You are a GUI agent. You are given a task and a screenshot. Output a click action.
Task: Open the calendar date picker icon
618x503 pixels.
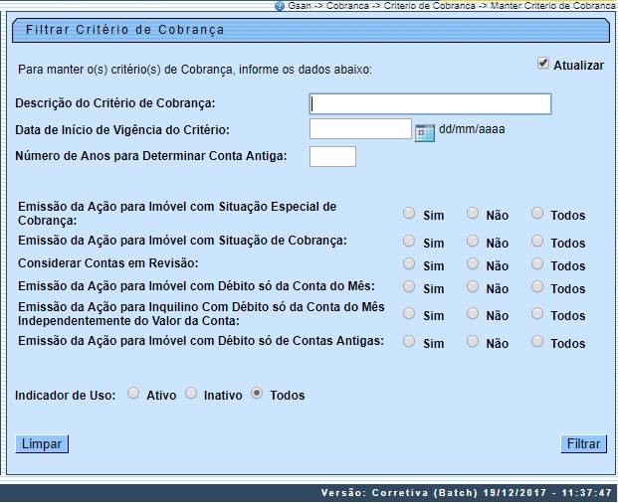tap(425, 131)
